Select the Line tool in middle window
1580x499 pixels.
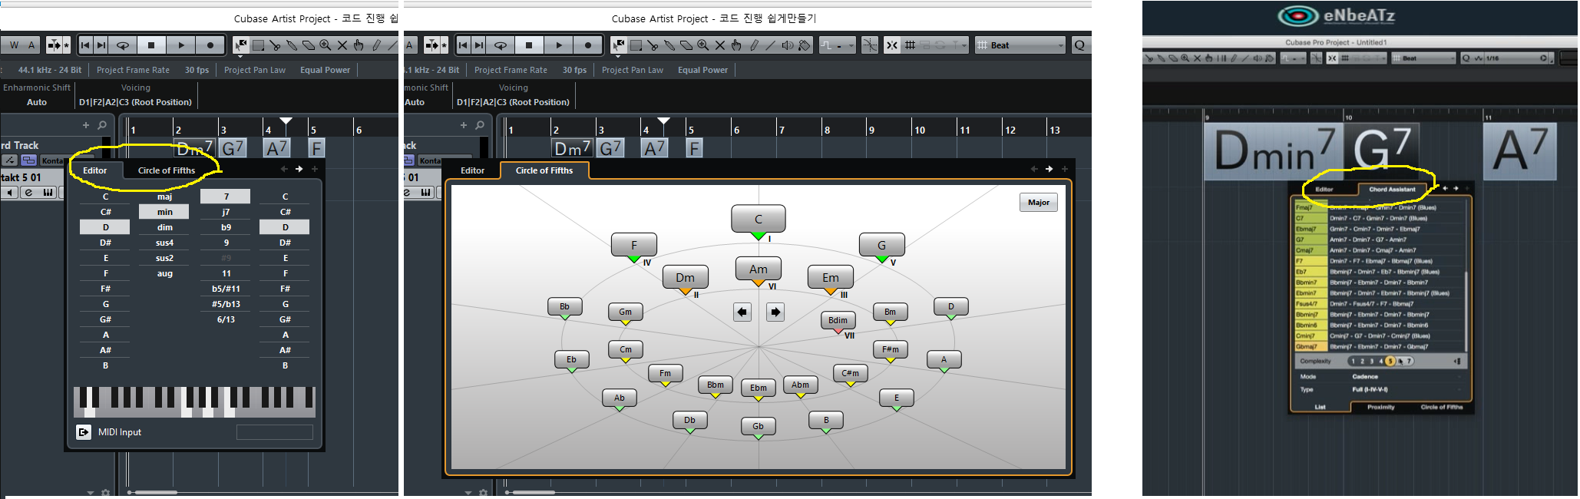(x=771, y=45)
